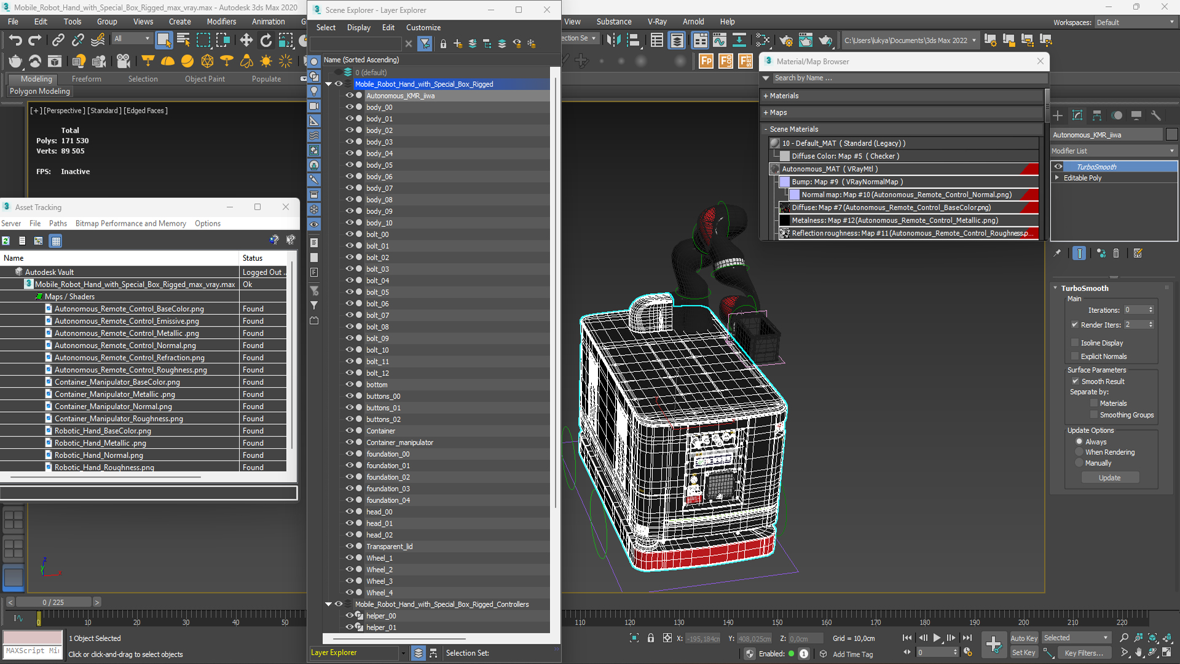Viewport: 1180px width, 664px height.
Task: Click the Link selection icon
Action: click(x=58, y=41)
